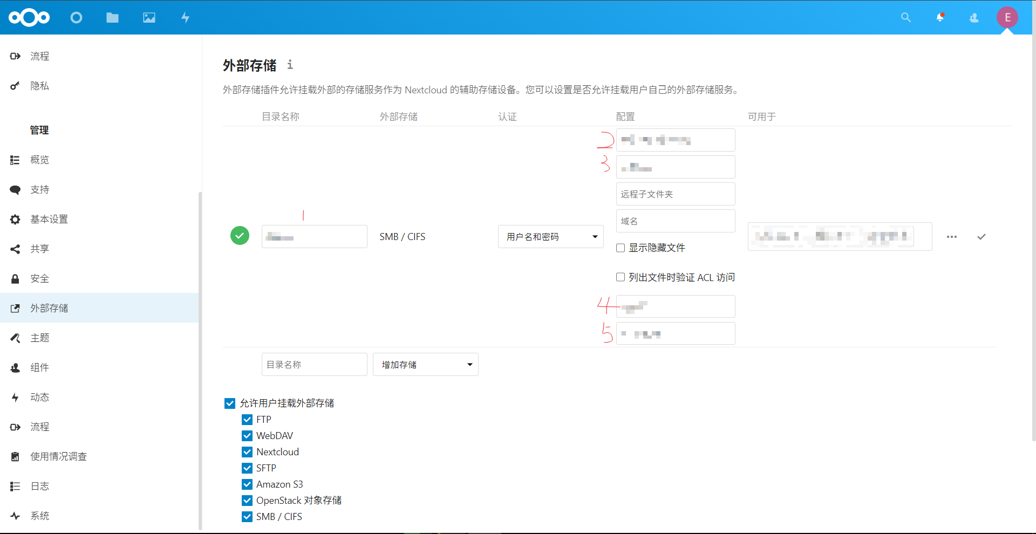
Task: Save the storage with the checkmark icon
Action: click(x=982, y=237)
